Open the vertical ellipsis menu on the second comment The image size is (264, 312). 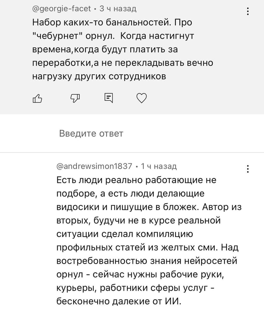[x=248, y=168]
